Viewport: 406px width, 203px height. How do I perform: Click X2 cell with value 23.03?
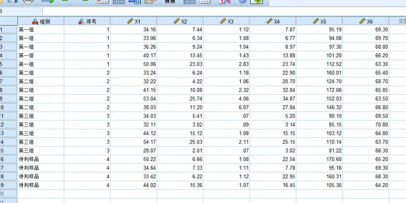[180, 64]
